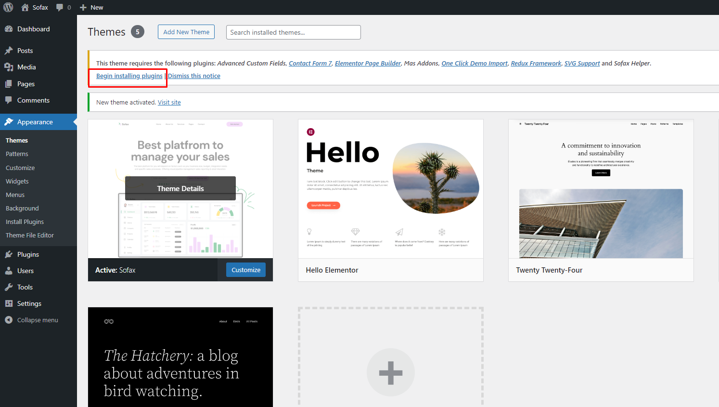Image resolution: width=719 pixels, height=407 pixels.
Task: Open the Customize submenu item
Action: (x=20, y=168)
